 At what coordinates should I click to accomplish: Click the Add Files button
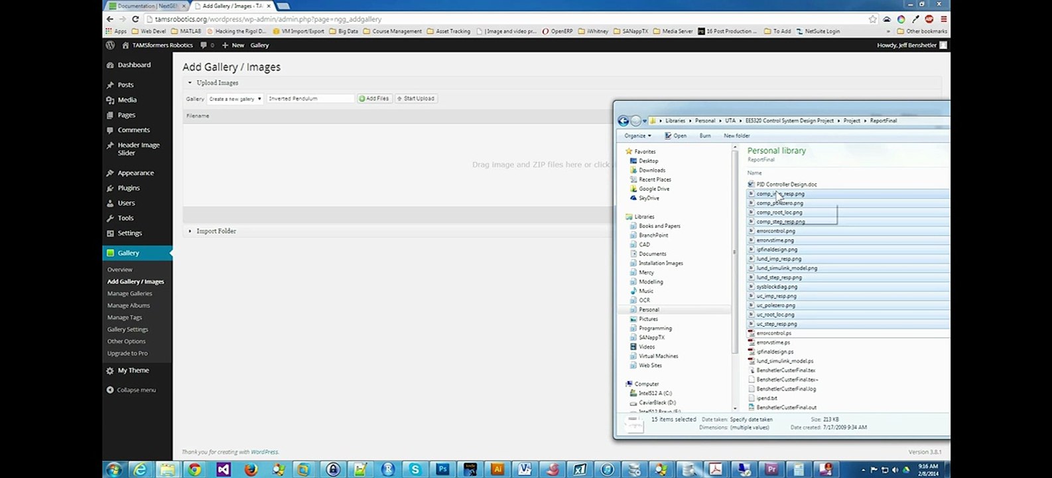[374, 99]
